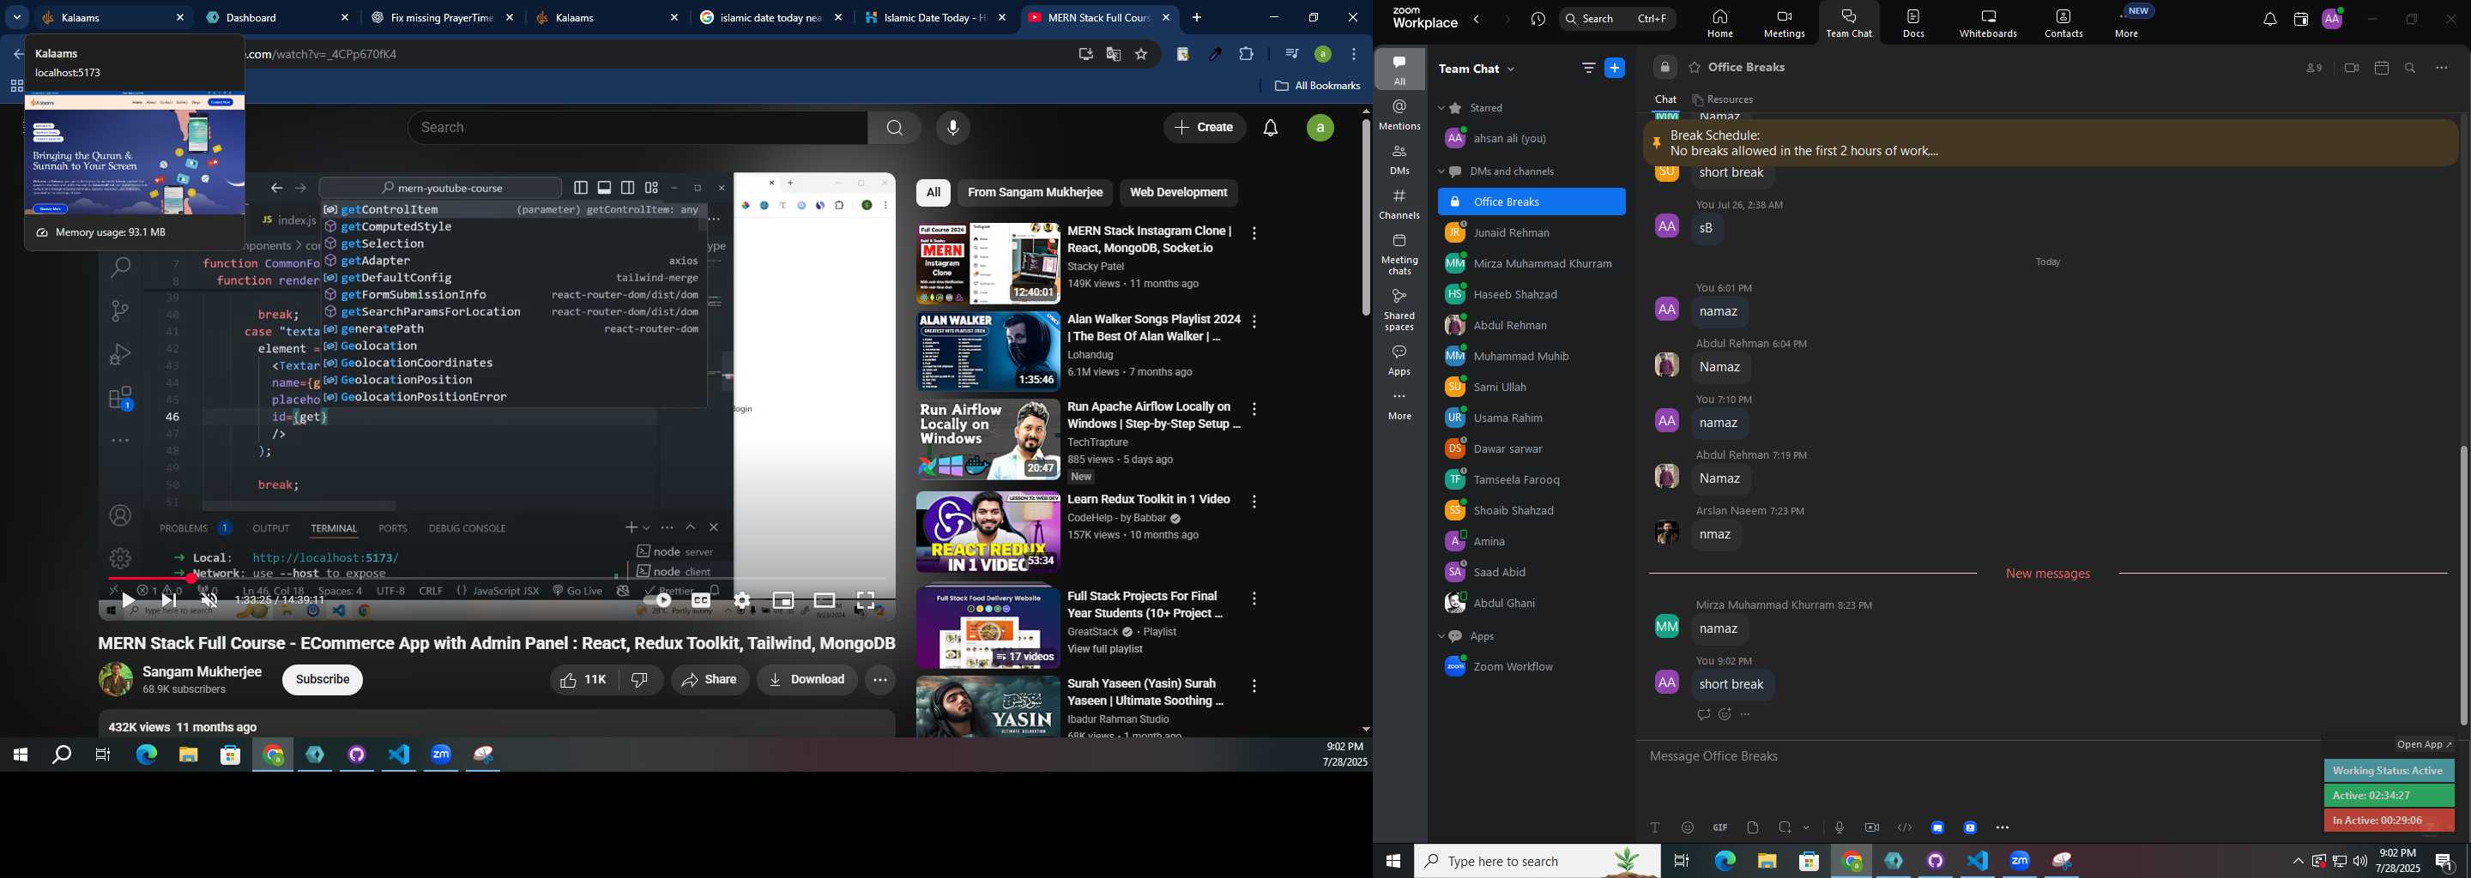The height and width of the screenshot is (878, 2471).
Task: Open Chrome tab search dropdown
Action: coord(16,17)
